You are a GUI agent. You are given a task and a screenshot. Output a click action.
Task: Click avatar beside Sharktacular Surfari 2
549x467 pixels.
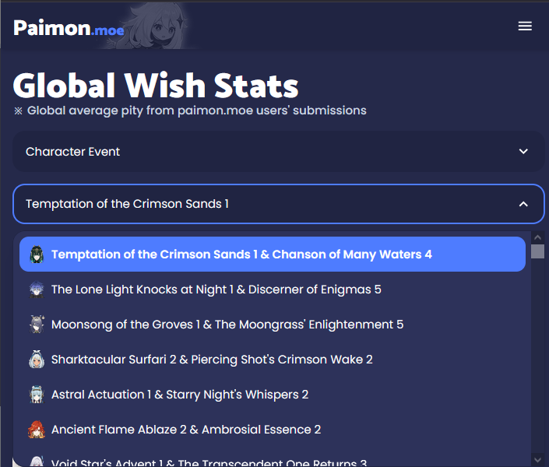click(37, 359)
